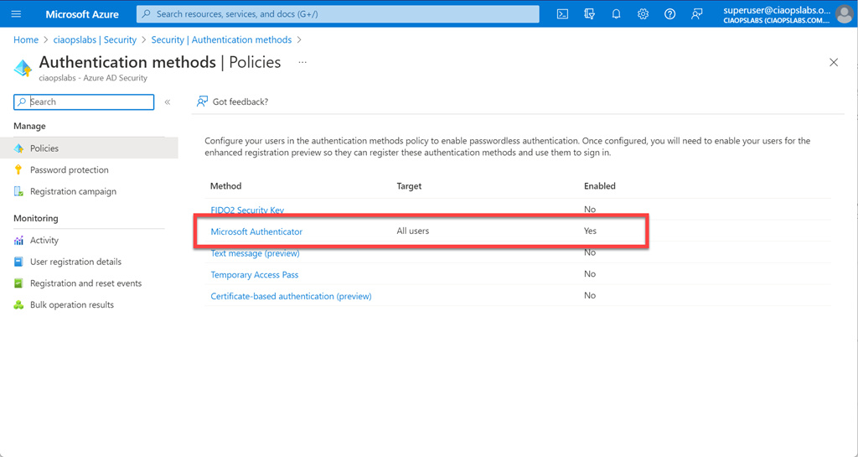This screenshot has height=457, width=858.
Task: Open the ellipsis more options beside title
Action: [302, 62]
